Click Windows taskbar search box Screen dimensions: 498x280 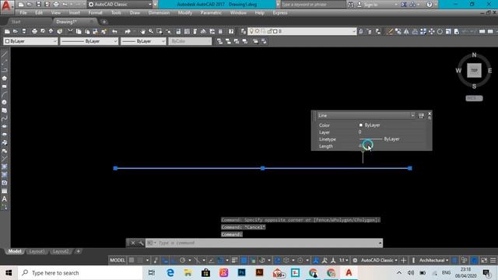tap(80, 273)
